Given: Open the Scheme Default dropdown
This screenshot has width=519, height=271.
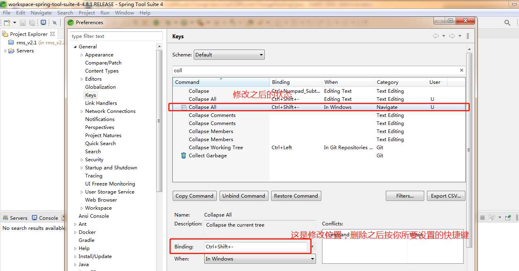Looking at the screenshot, I should (229, 54).
